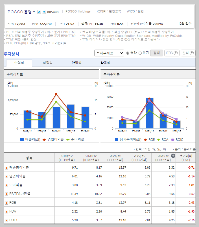This screenshot has height=227, width=199.
Task: Expand the ROA row
Action: [6, 212]
